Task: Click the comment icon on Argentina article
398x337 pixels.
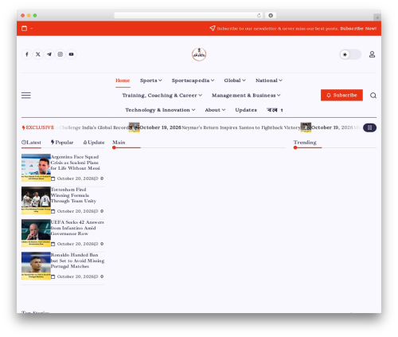Action: point(96,178)
